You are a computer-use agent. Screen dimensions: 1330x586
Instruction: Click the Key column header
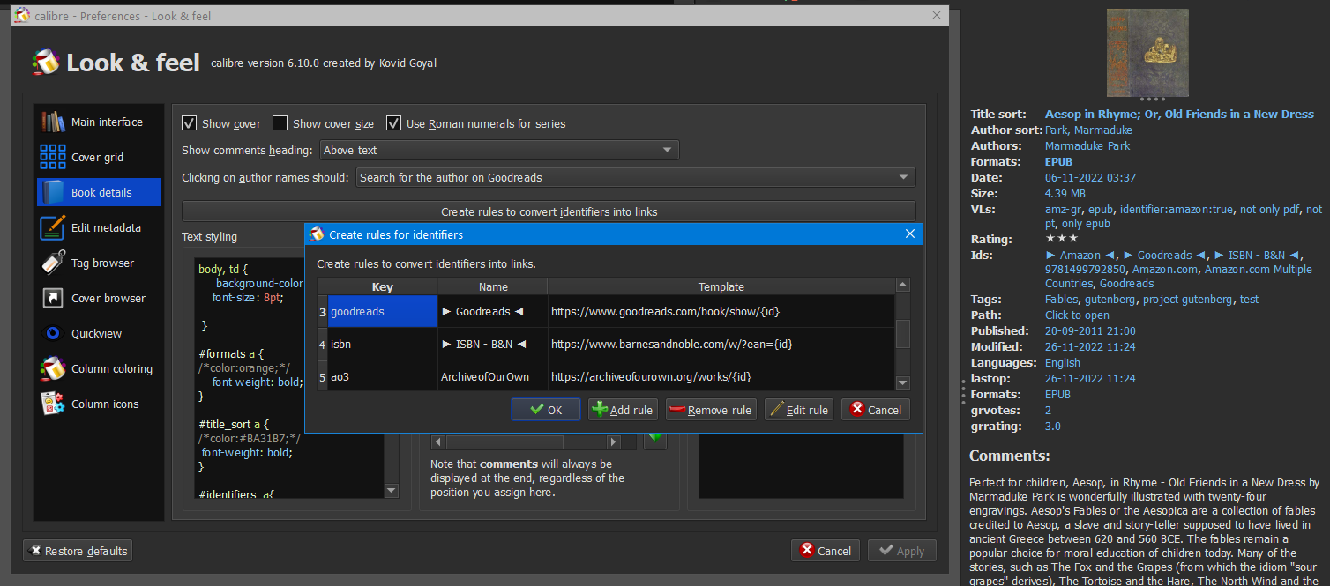(x=383, y=286)
